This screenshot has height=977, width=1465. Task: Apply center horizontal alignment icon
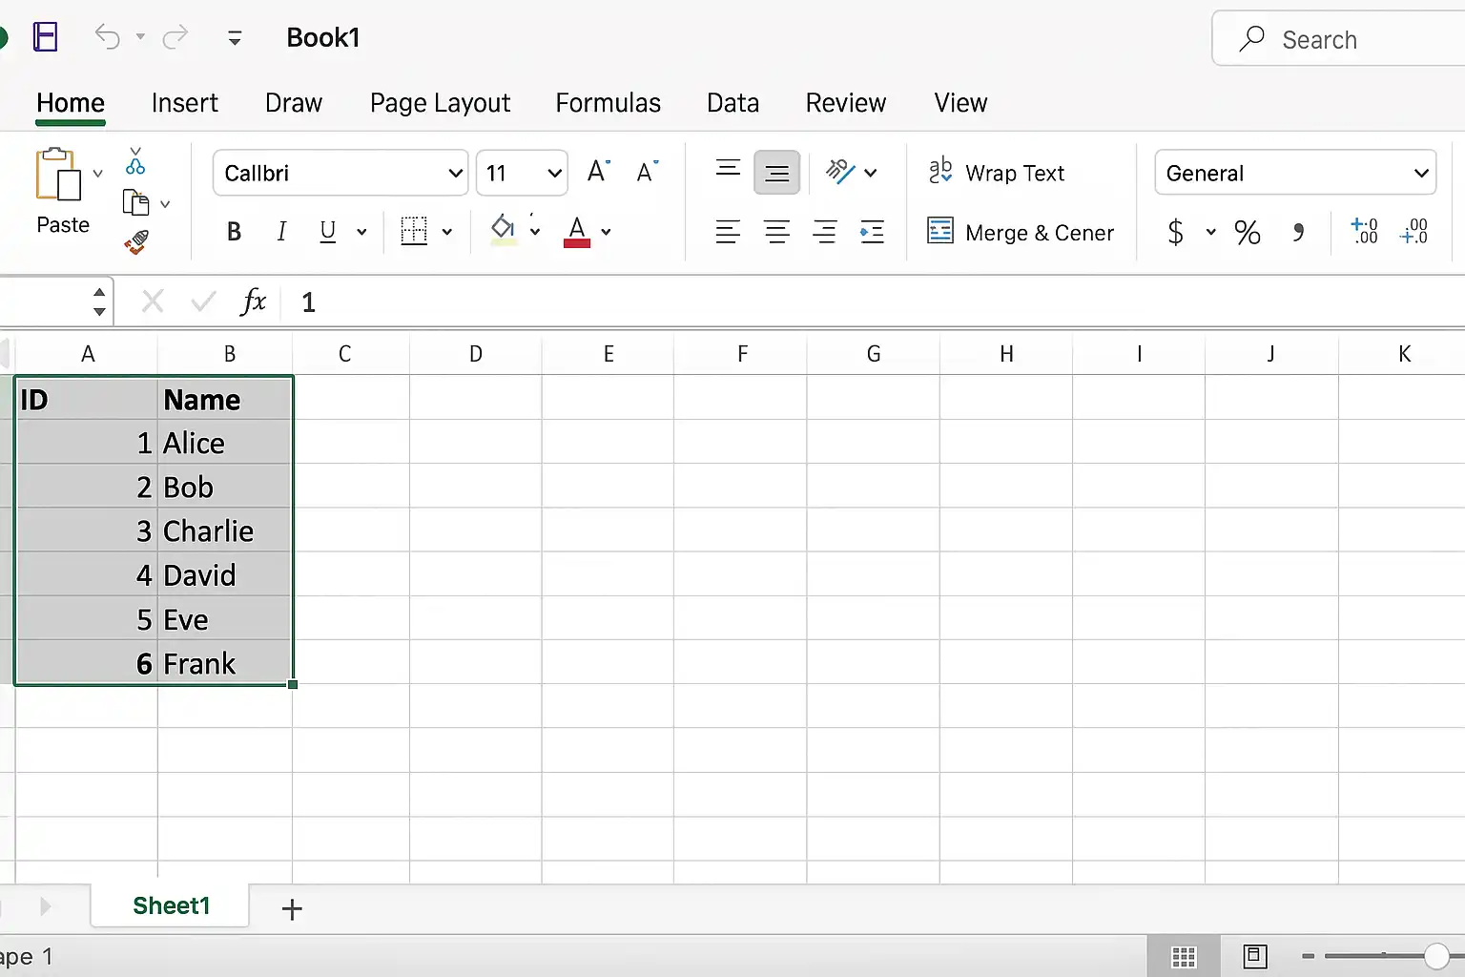pos(776,232)
